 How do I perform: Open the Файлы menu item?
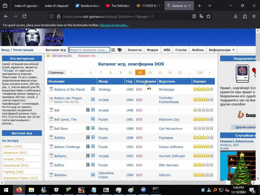pos(198,50)
